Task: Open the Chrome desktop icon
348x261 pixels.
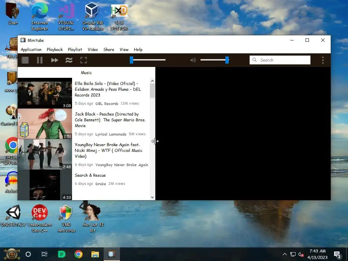Action: coord(11,151)
